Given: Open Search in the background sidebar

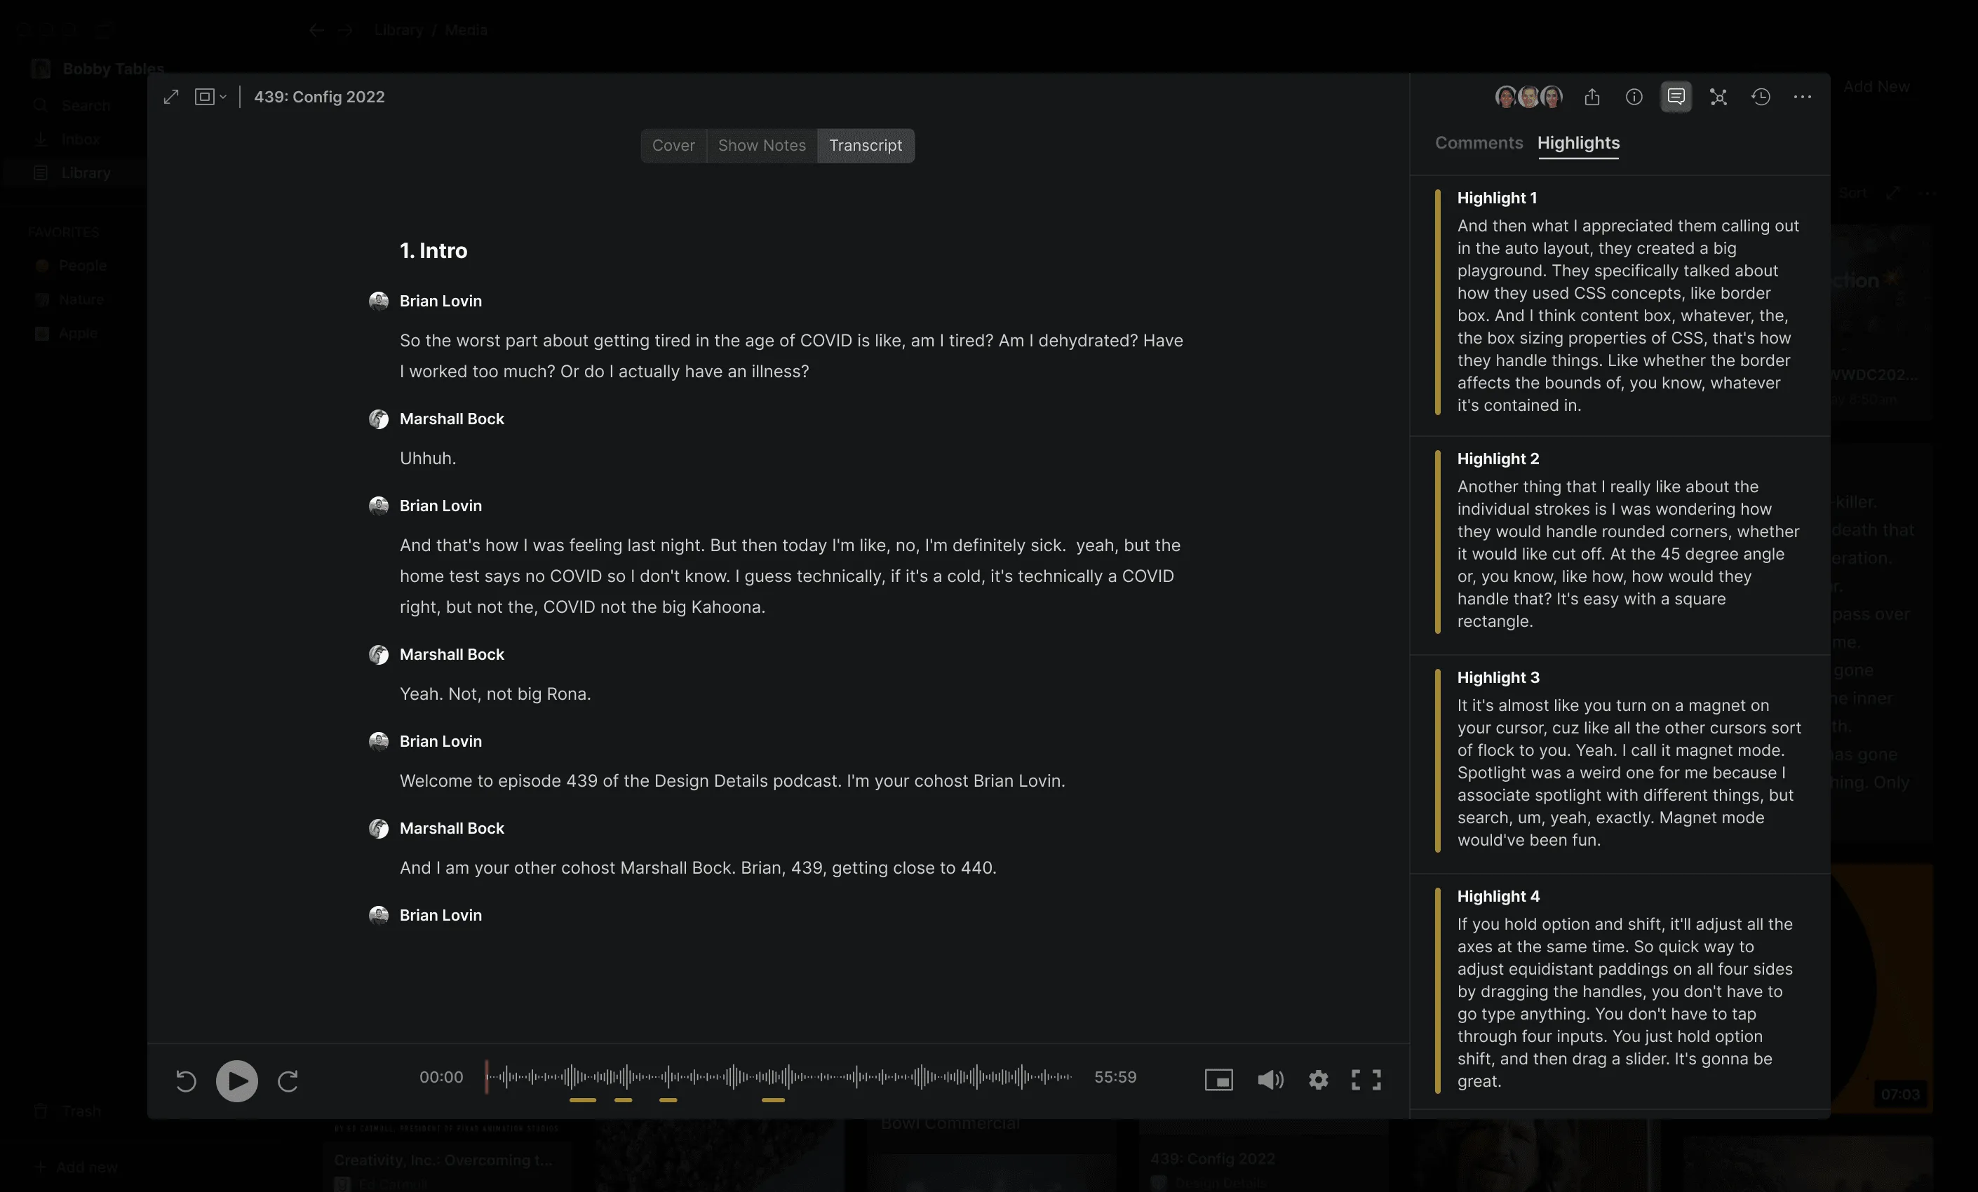Looking at the screenshot, I should click(74, 105).
